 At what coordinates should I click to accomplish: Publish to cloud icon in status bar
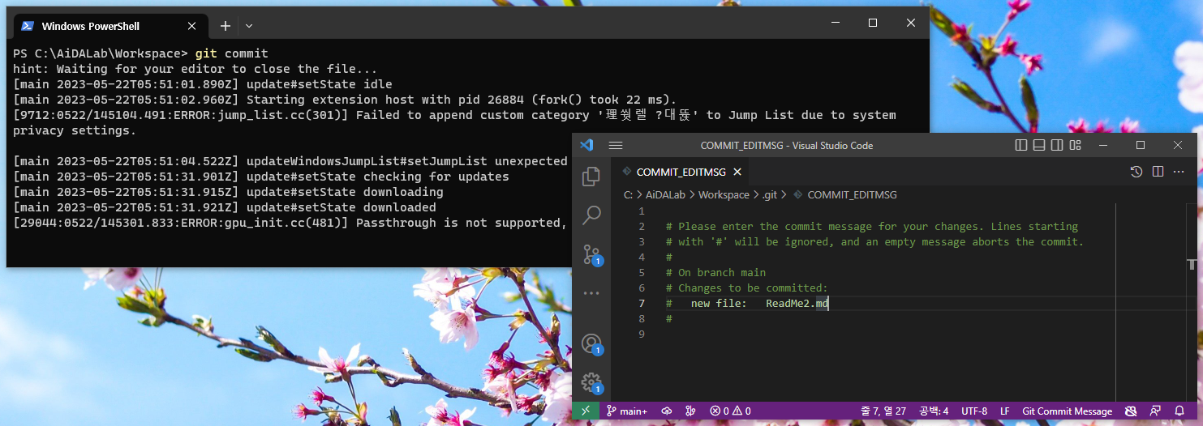coord(667,411)
